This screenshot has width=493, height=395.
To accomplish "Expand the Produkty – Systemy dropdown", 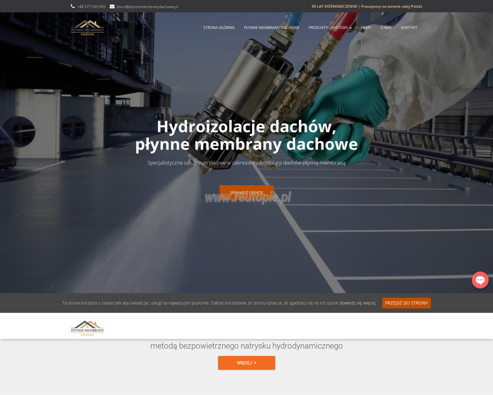I will click(x=330, y=28).
